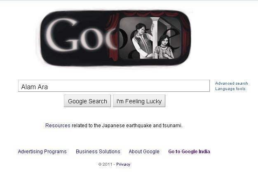Select Go to Google India
The image size is (258, 176).
click(189, 152)
